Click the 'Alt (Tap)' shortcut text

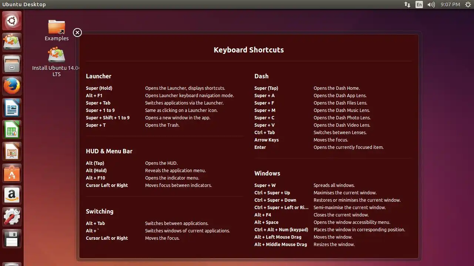point(95,163)
